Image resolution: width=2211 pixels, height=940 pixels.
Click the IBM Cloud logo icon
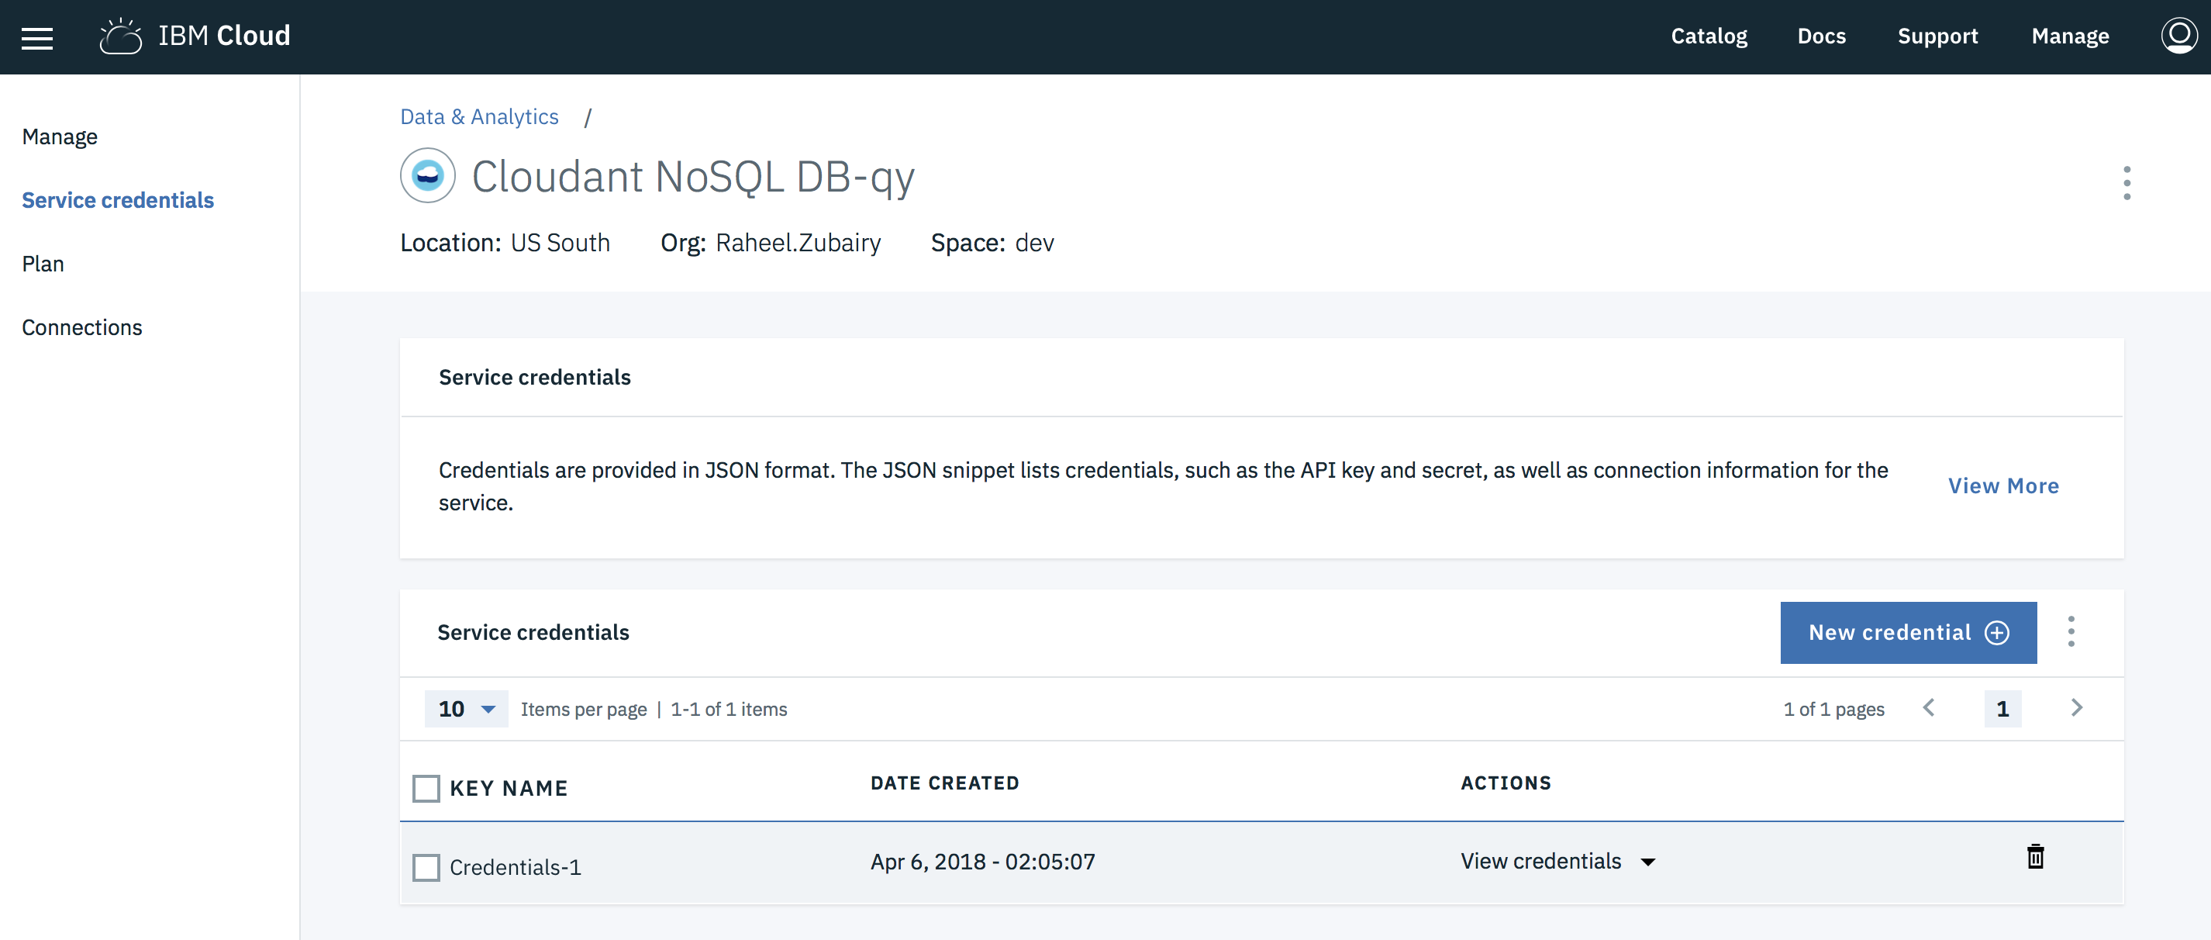[x=120, y=36]
